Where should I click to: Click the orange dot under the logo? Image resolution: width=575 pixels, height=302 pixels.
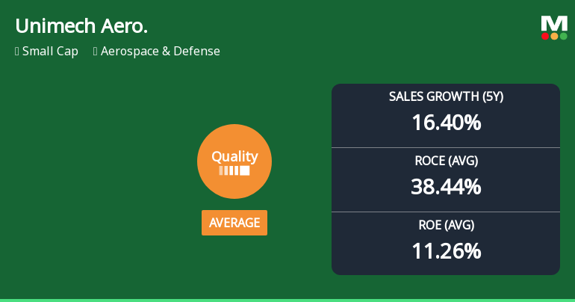point(554,36)
